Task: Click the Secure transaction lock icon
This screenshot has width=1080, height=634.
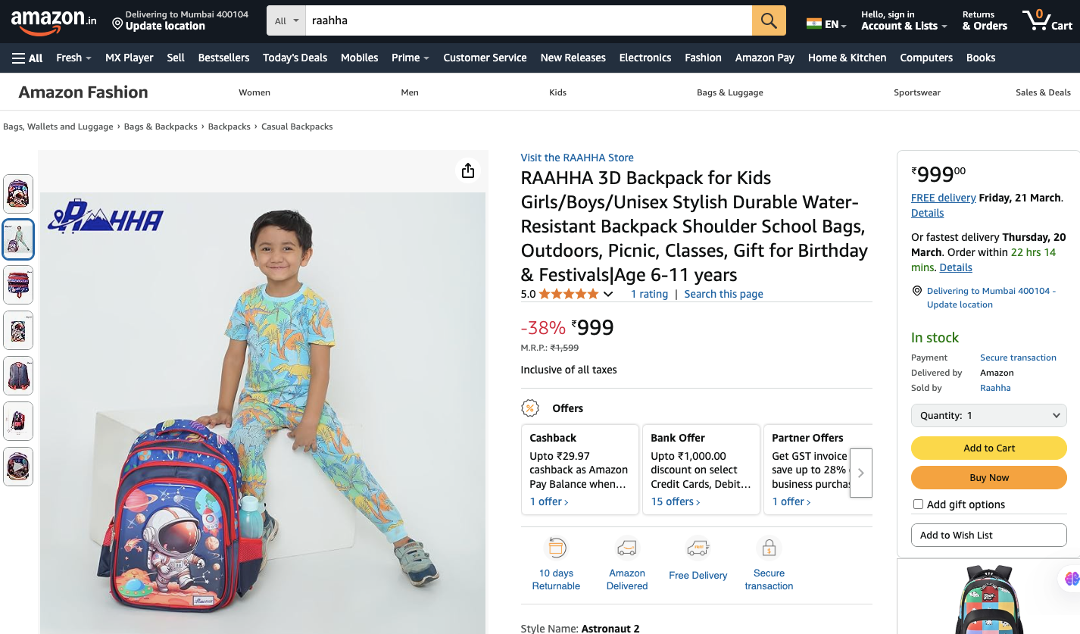Action: click(x=769, y=548)
